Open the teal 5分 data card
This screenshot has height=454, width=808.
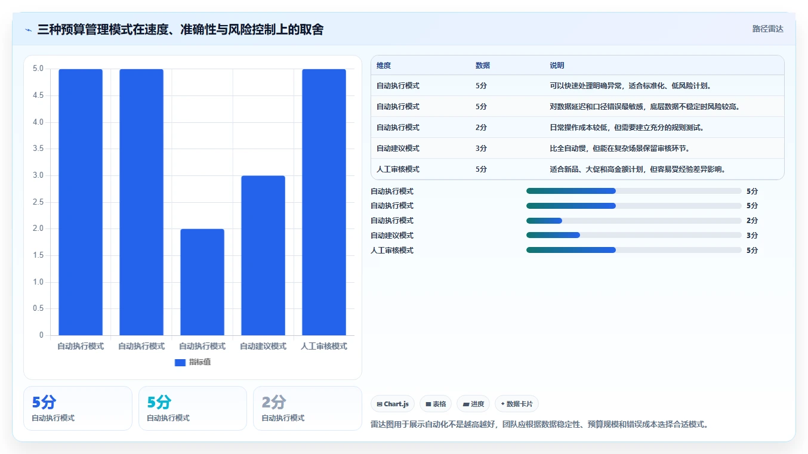[193, 408]
